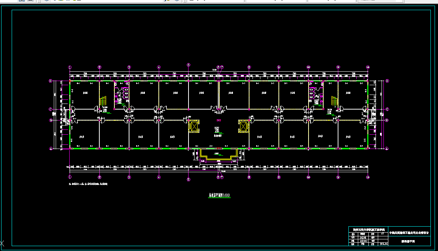
Task: Click the sheet number 17 cell in title block
Action: tap(383, 234)
